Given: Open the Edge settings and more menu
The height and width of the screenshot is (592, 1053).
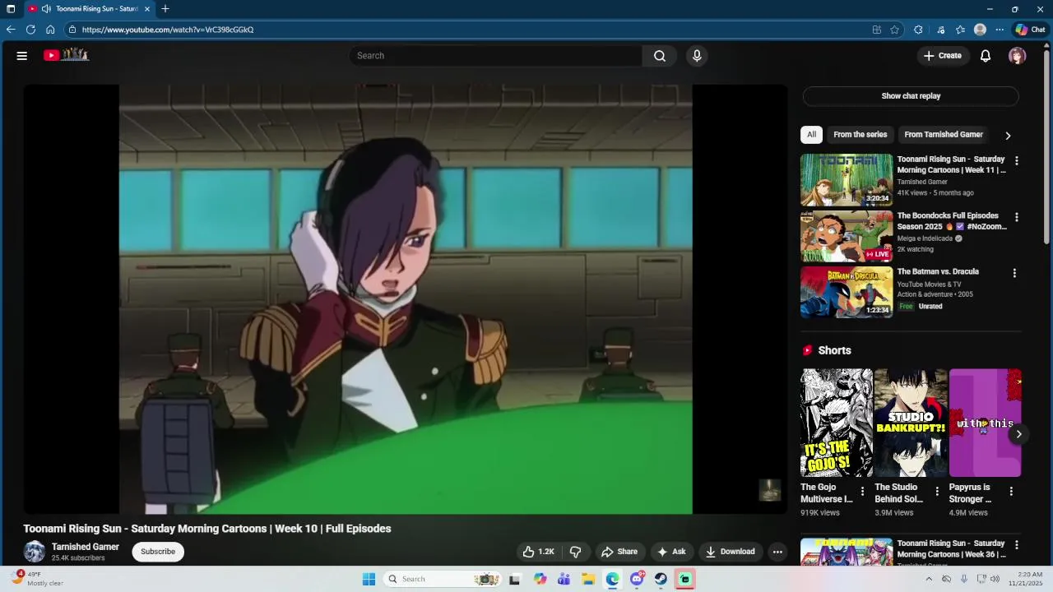Looking at the screenshot, I should 1000,30.
